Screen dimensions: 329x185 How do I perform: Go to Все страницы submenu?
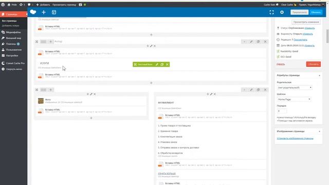pyautogui.click(x=9, y=21)
